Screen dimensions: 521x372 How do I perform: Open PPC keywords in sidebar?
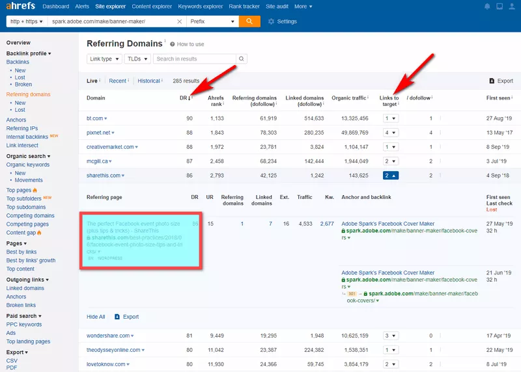click(x=24, y=325)
